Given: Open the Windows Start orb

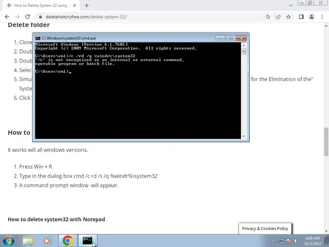Looking at the screenshot, I should [9, 241].
